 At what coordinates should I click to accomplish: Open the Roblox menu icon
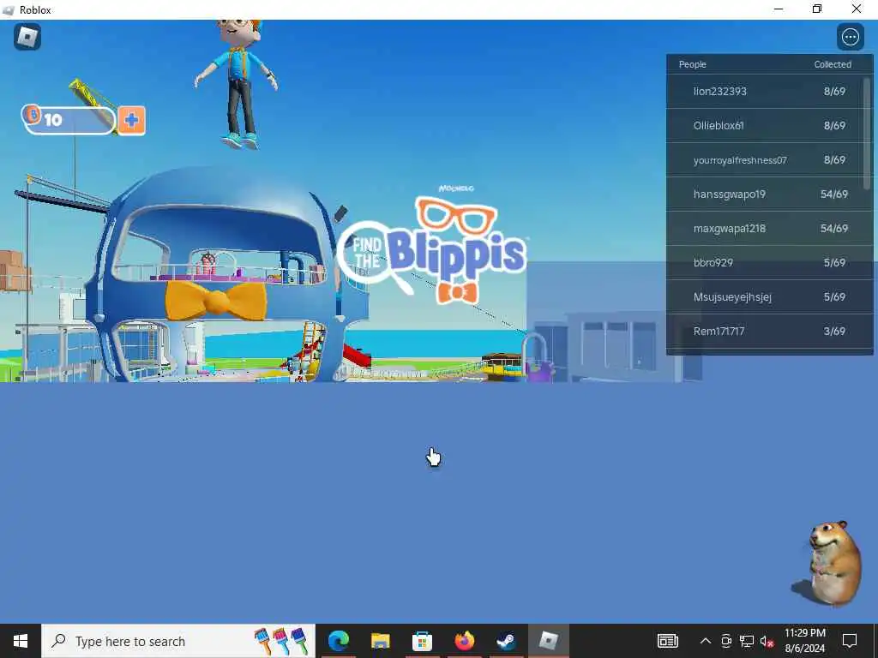(27, 37)
